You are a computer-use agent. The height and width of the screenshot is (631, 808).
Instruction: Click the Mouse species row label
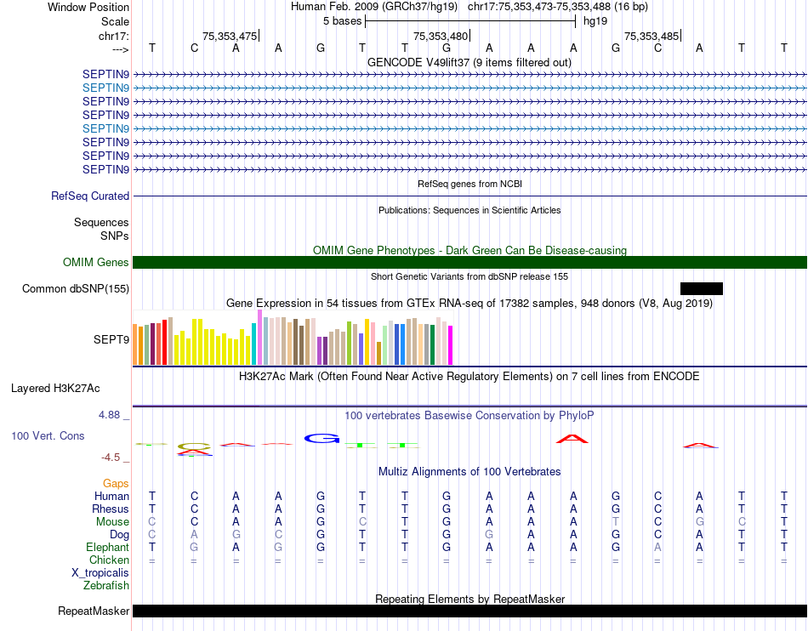112,522
